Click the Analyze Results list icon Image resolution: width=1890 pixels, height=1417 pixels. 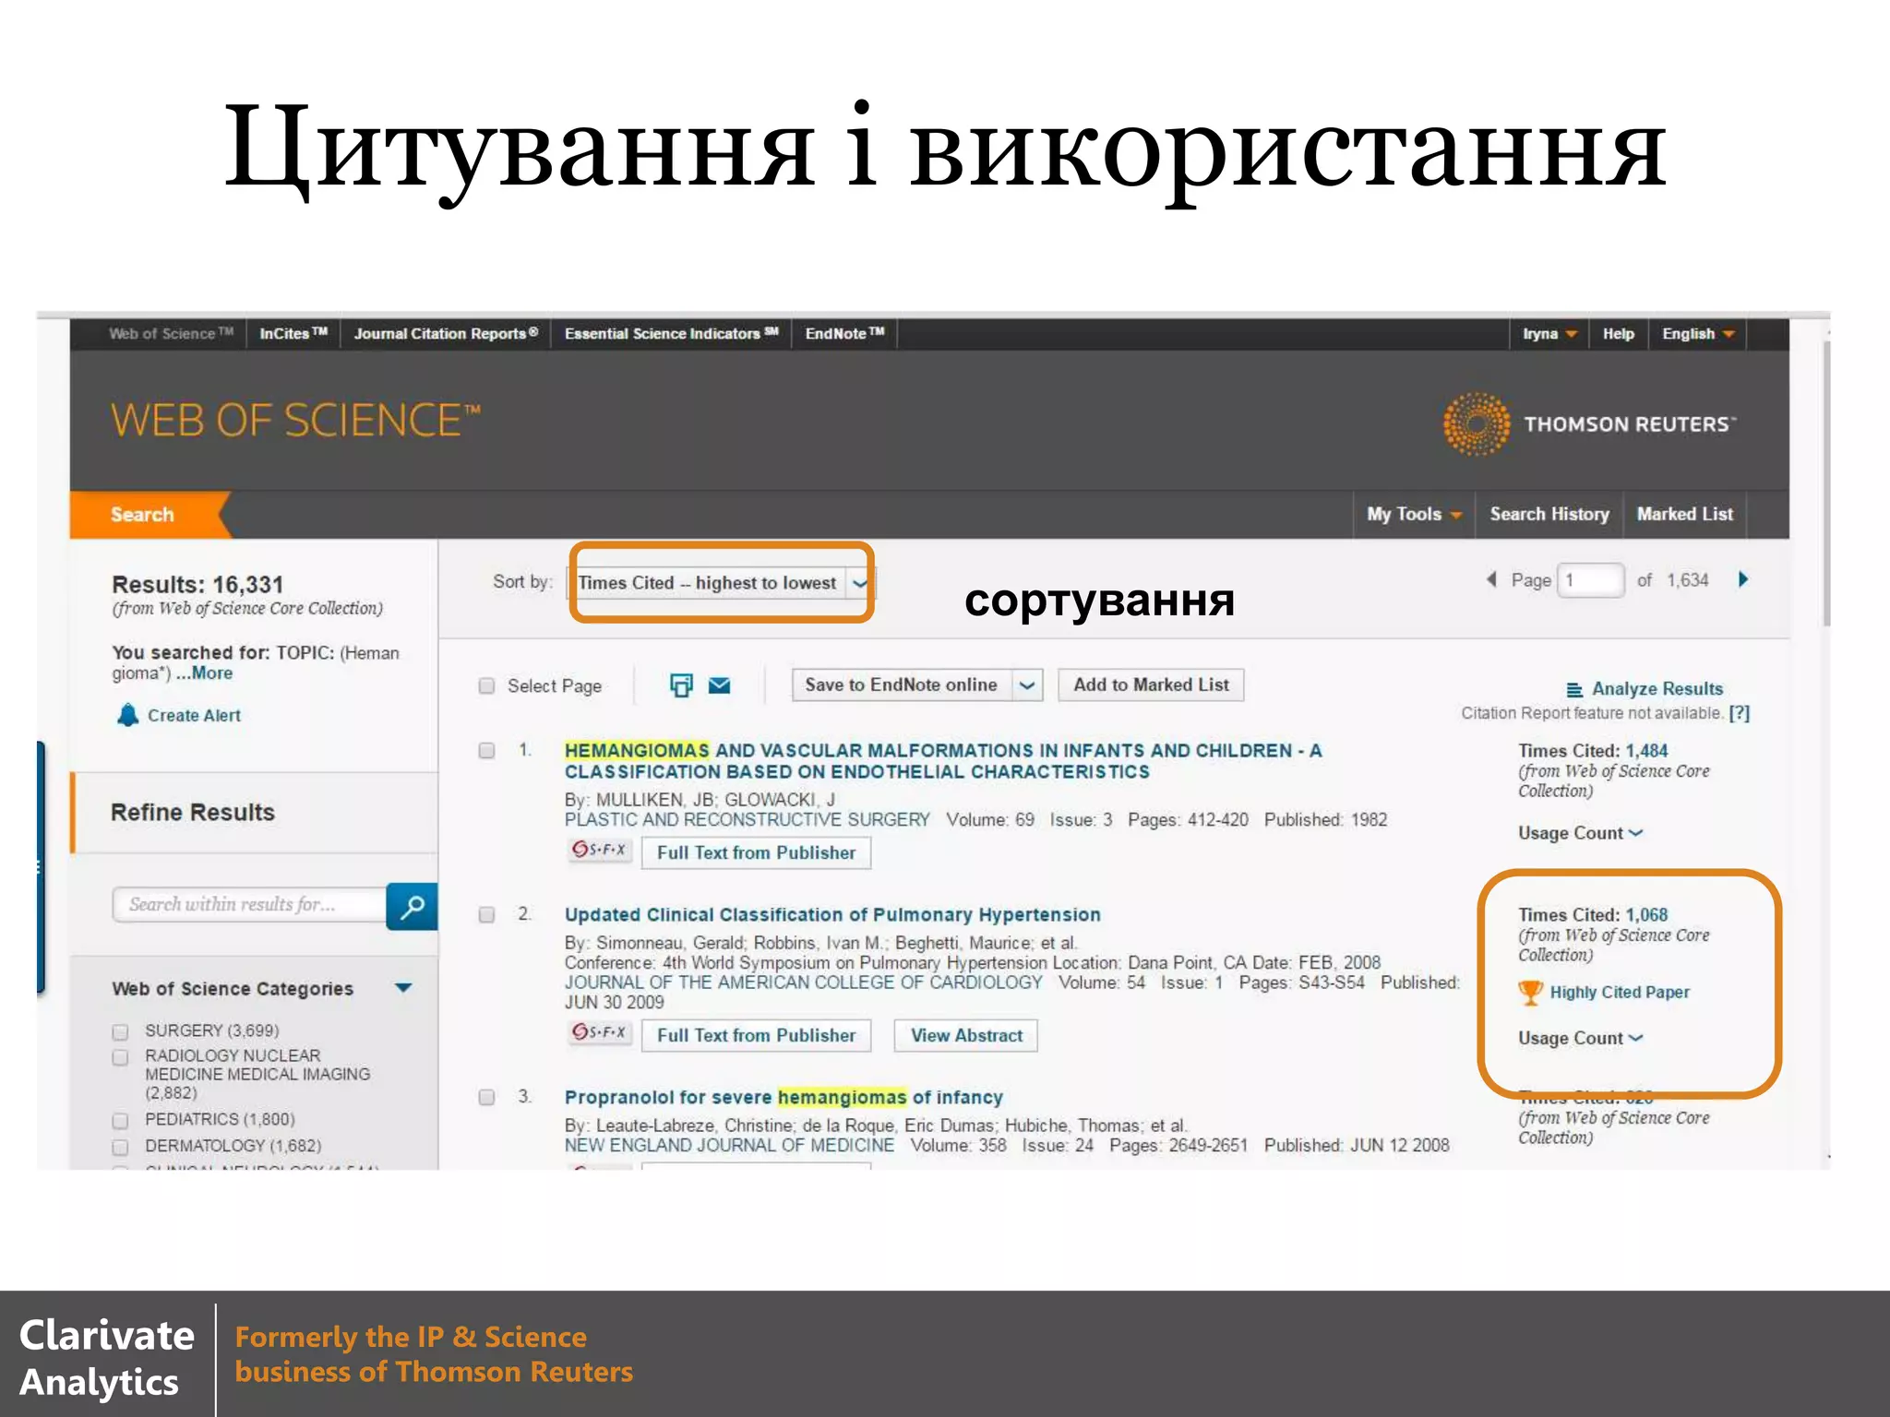tap(1574, 689)
